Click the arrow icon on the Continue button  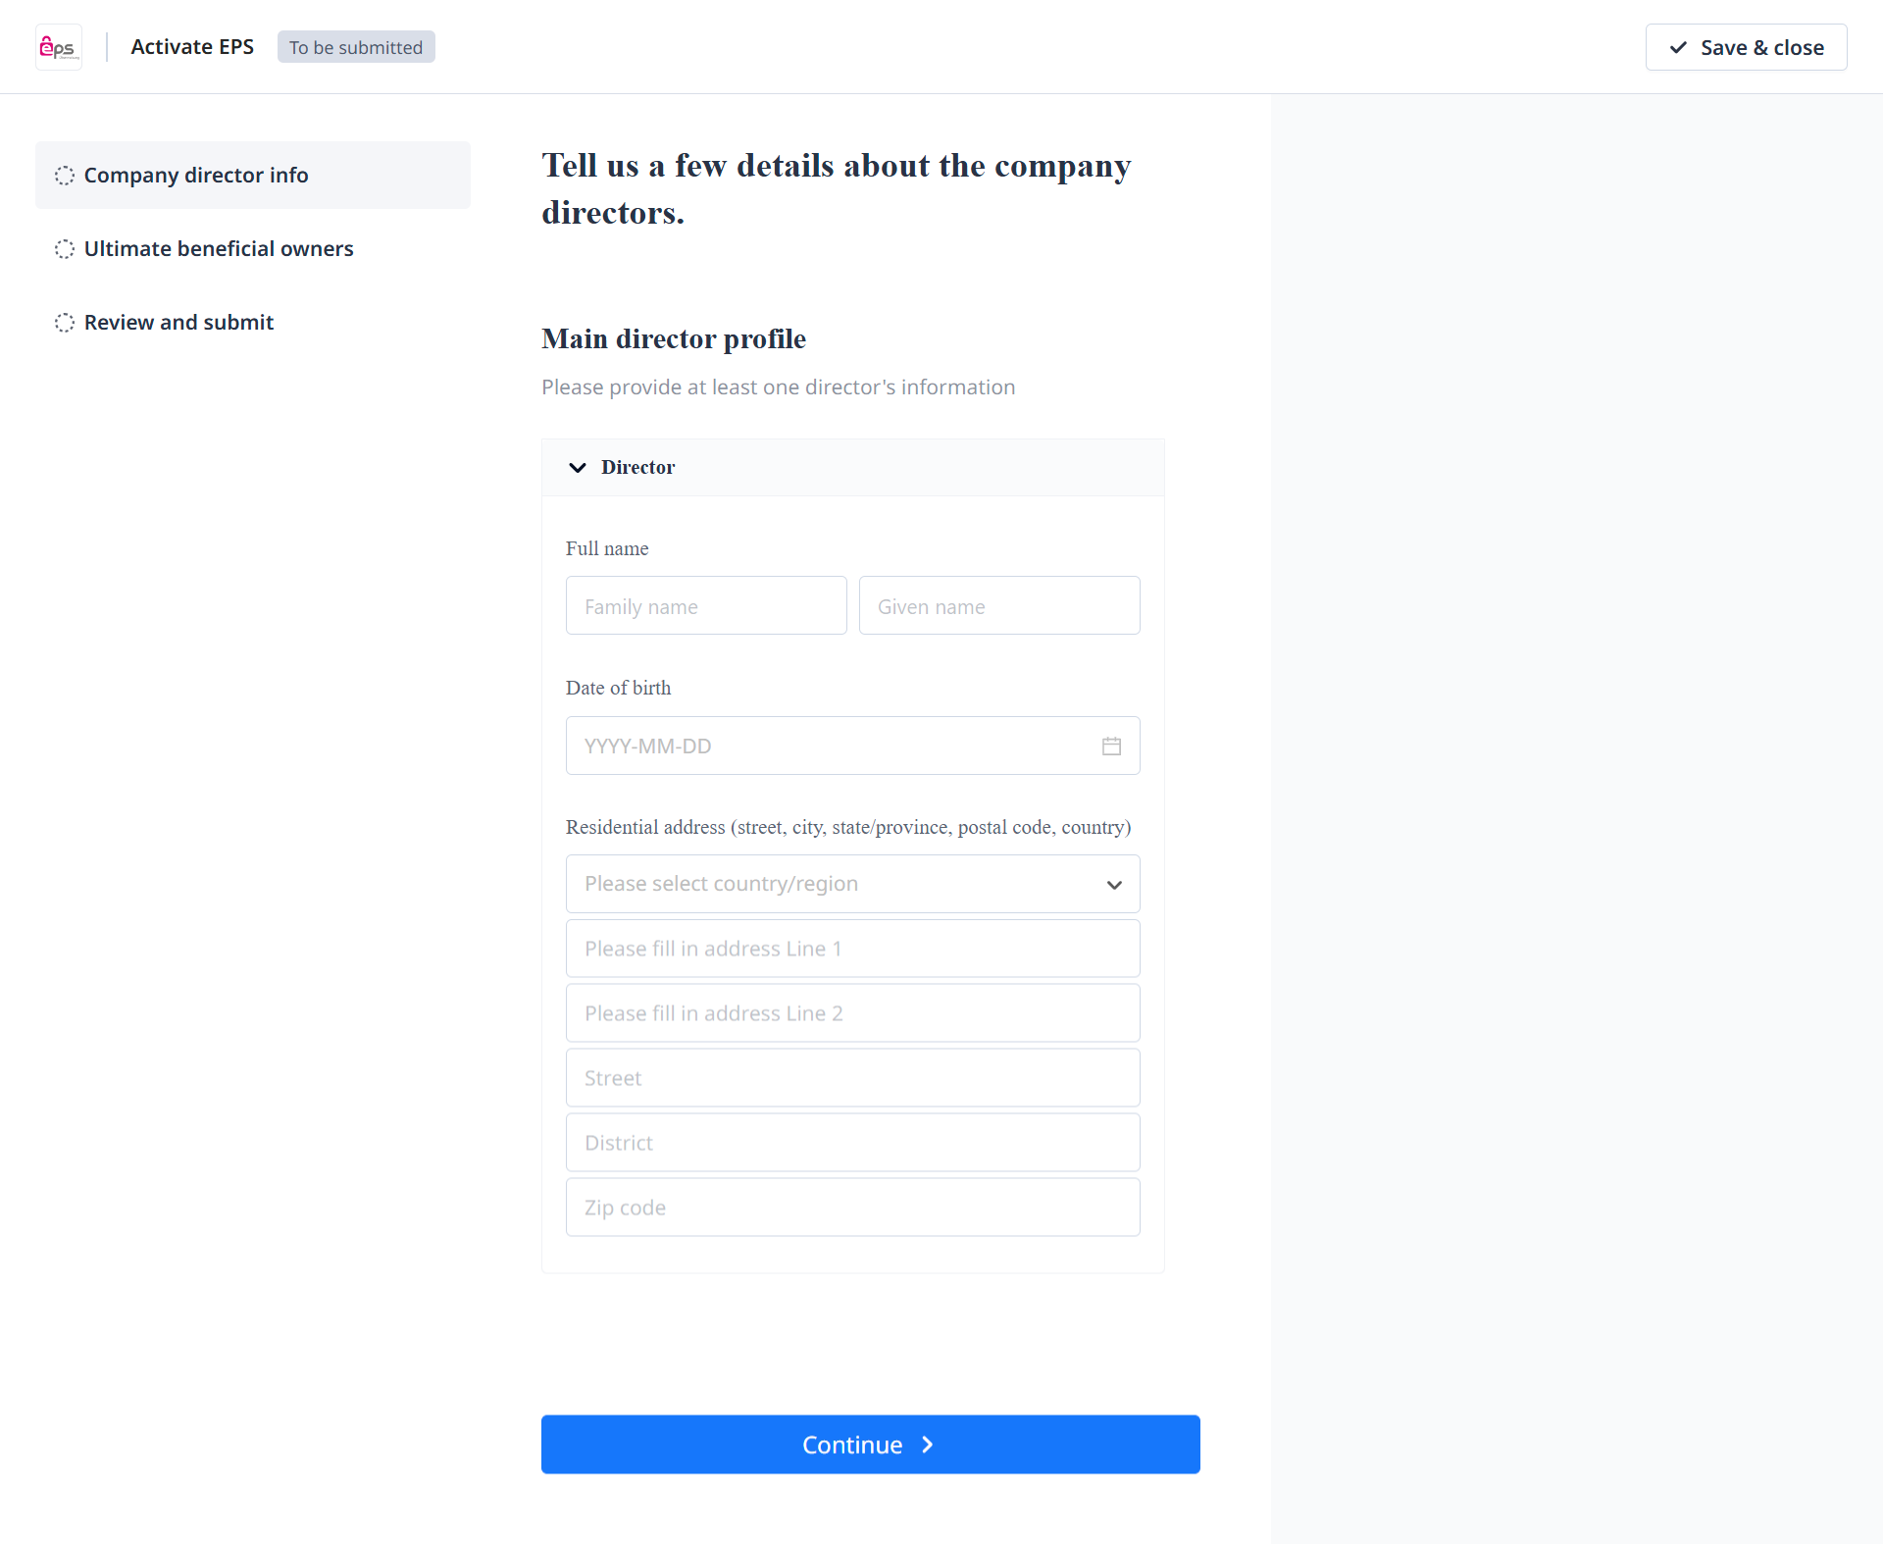(927, 1445)
